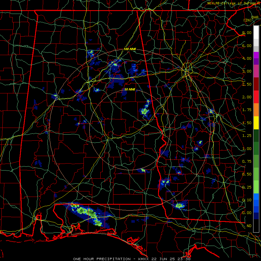Screen dimensions: 261x261
Task: Pick the black ND legend swatch
Action: click(x=256, y=226)
